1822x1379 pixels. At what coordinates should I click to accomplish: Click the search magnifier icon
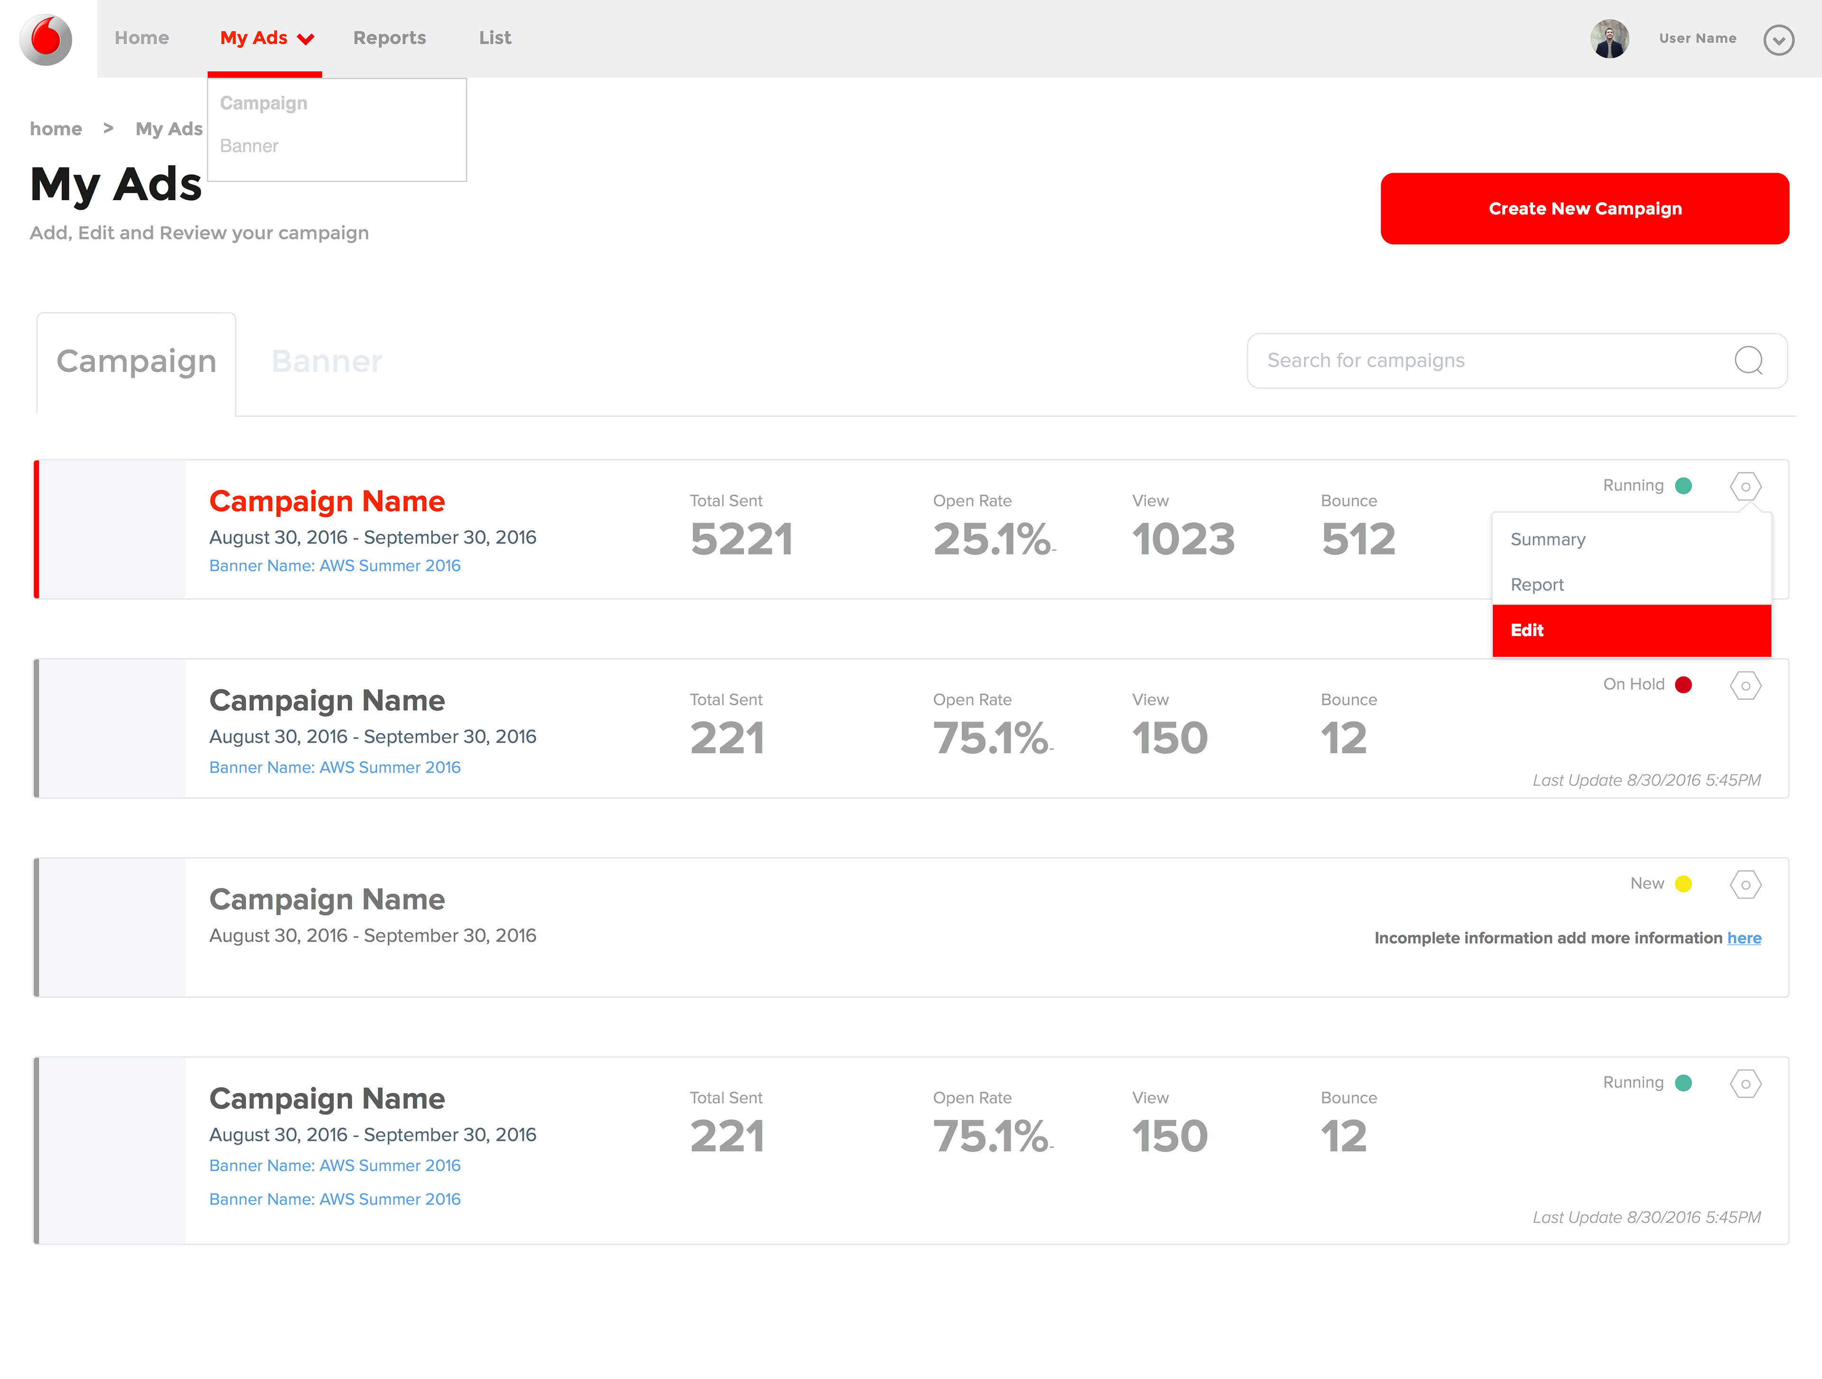[x=1748, y=360]
